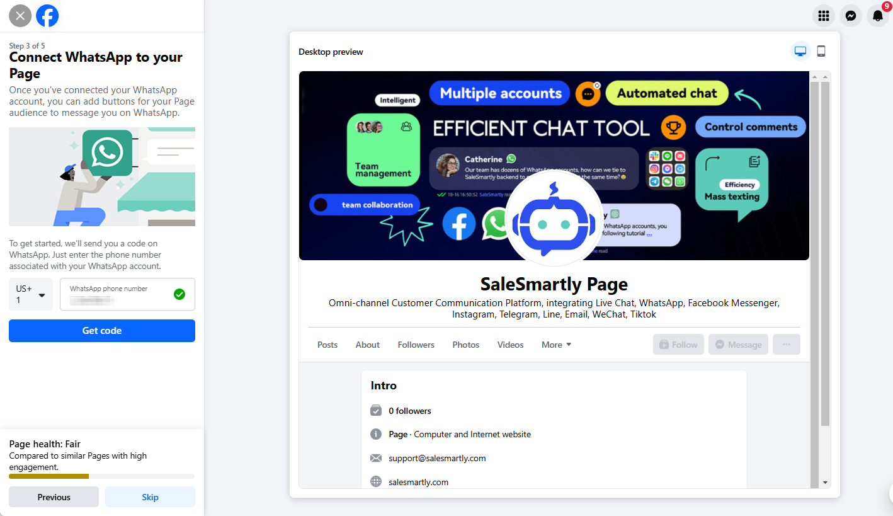Viewport: 893px width, 516px height.
Task: Click the info icon beside Page category
Action: click(376, 434)
